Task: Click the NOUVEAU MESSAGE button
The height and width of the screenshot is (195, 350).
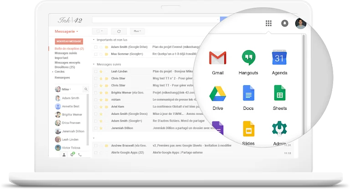Action: (69, 41)
